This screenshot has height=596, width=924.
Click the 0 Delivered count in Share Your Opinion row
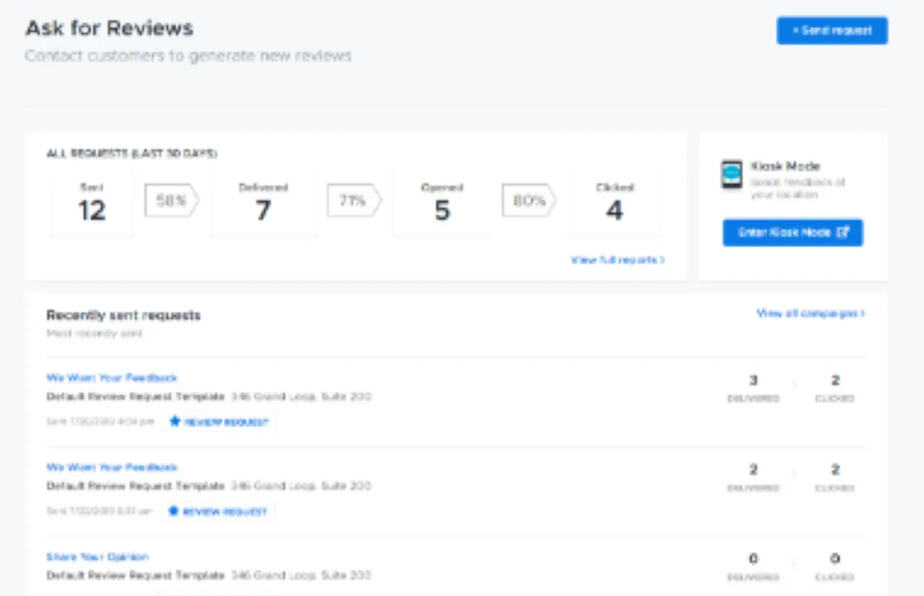click(753, 558)
